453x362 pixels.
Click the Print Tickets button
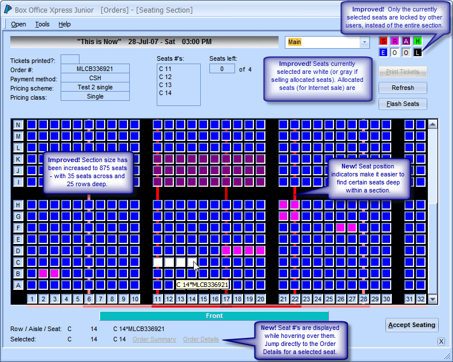(403, 72)
